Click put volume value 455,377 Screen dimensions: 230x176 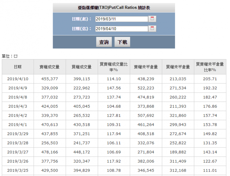(50, 79)
